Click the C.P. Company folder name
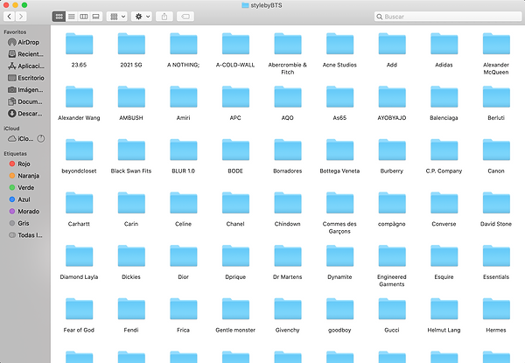The image size is (525, 363). pos(444,171)
